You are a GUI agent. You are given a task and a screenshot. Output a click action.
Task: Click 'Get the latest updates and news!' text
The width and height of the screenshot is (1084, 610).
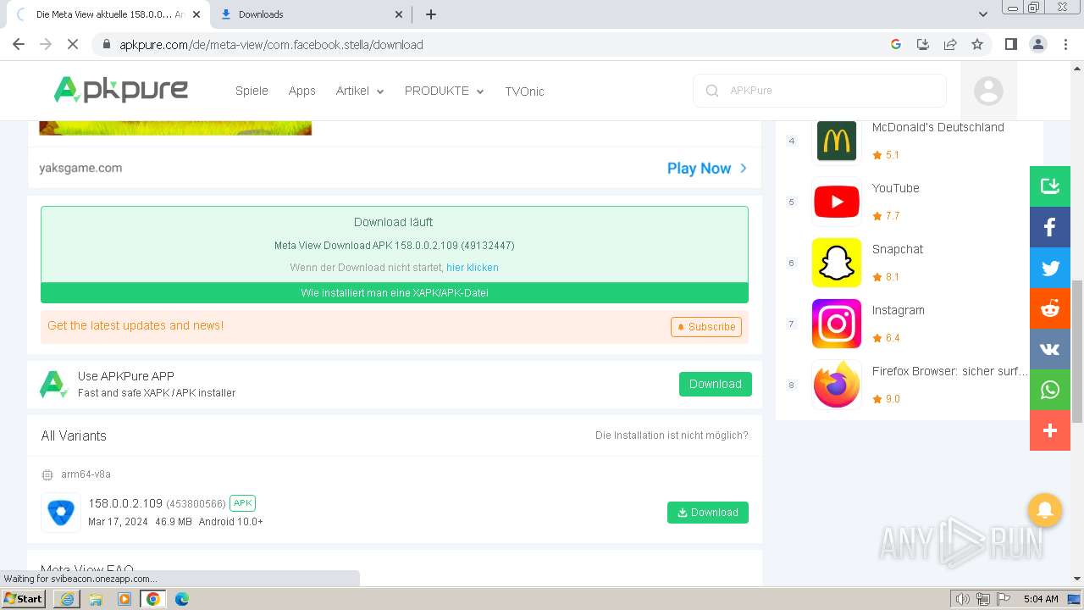coord(135,325)
